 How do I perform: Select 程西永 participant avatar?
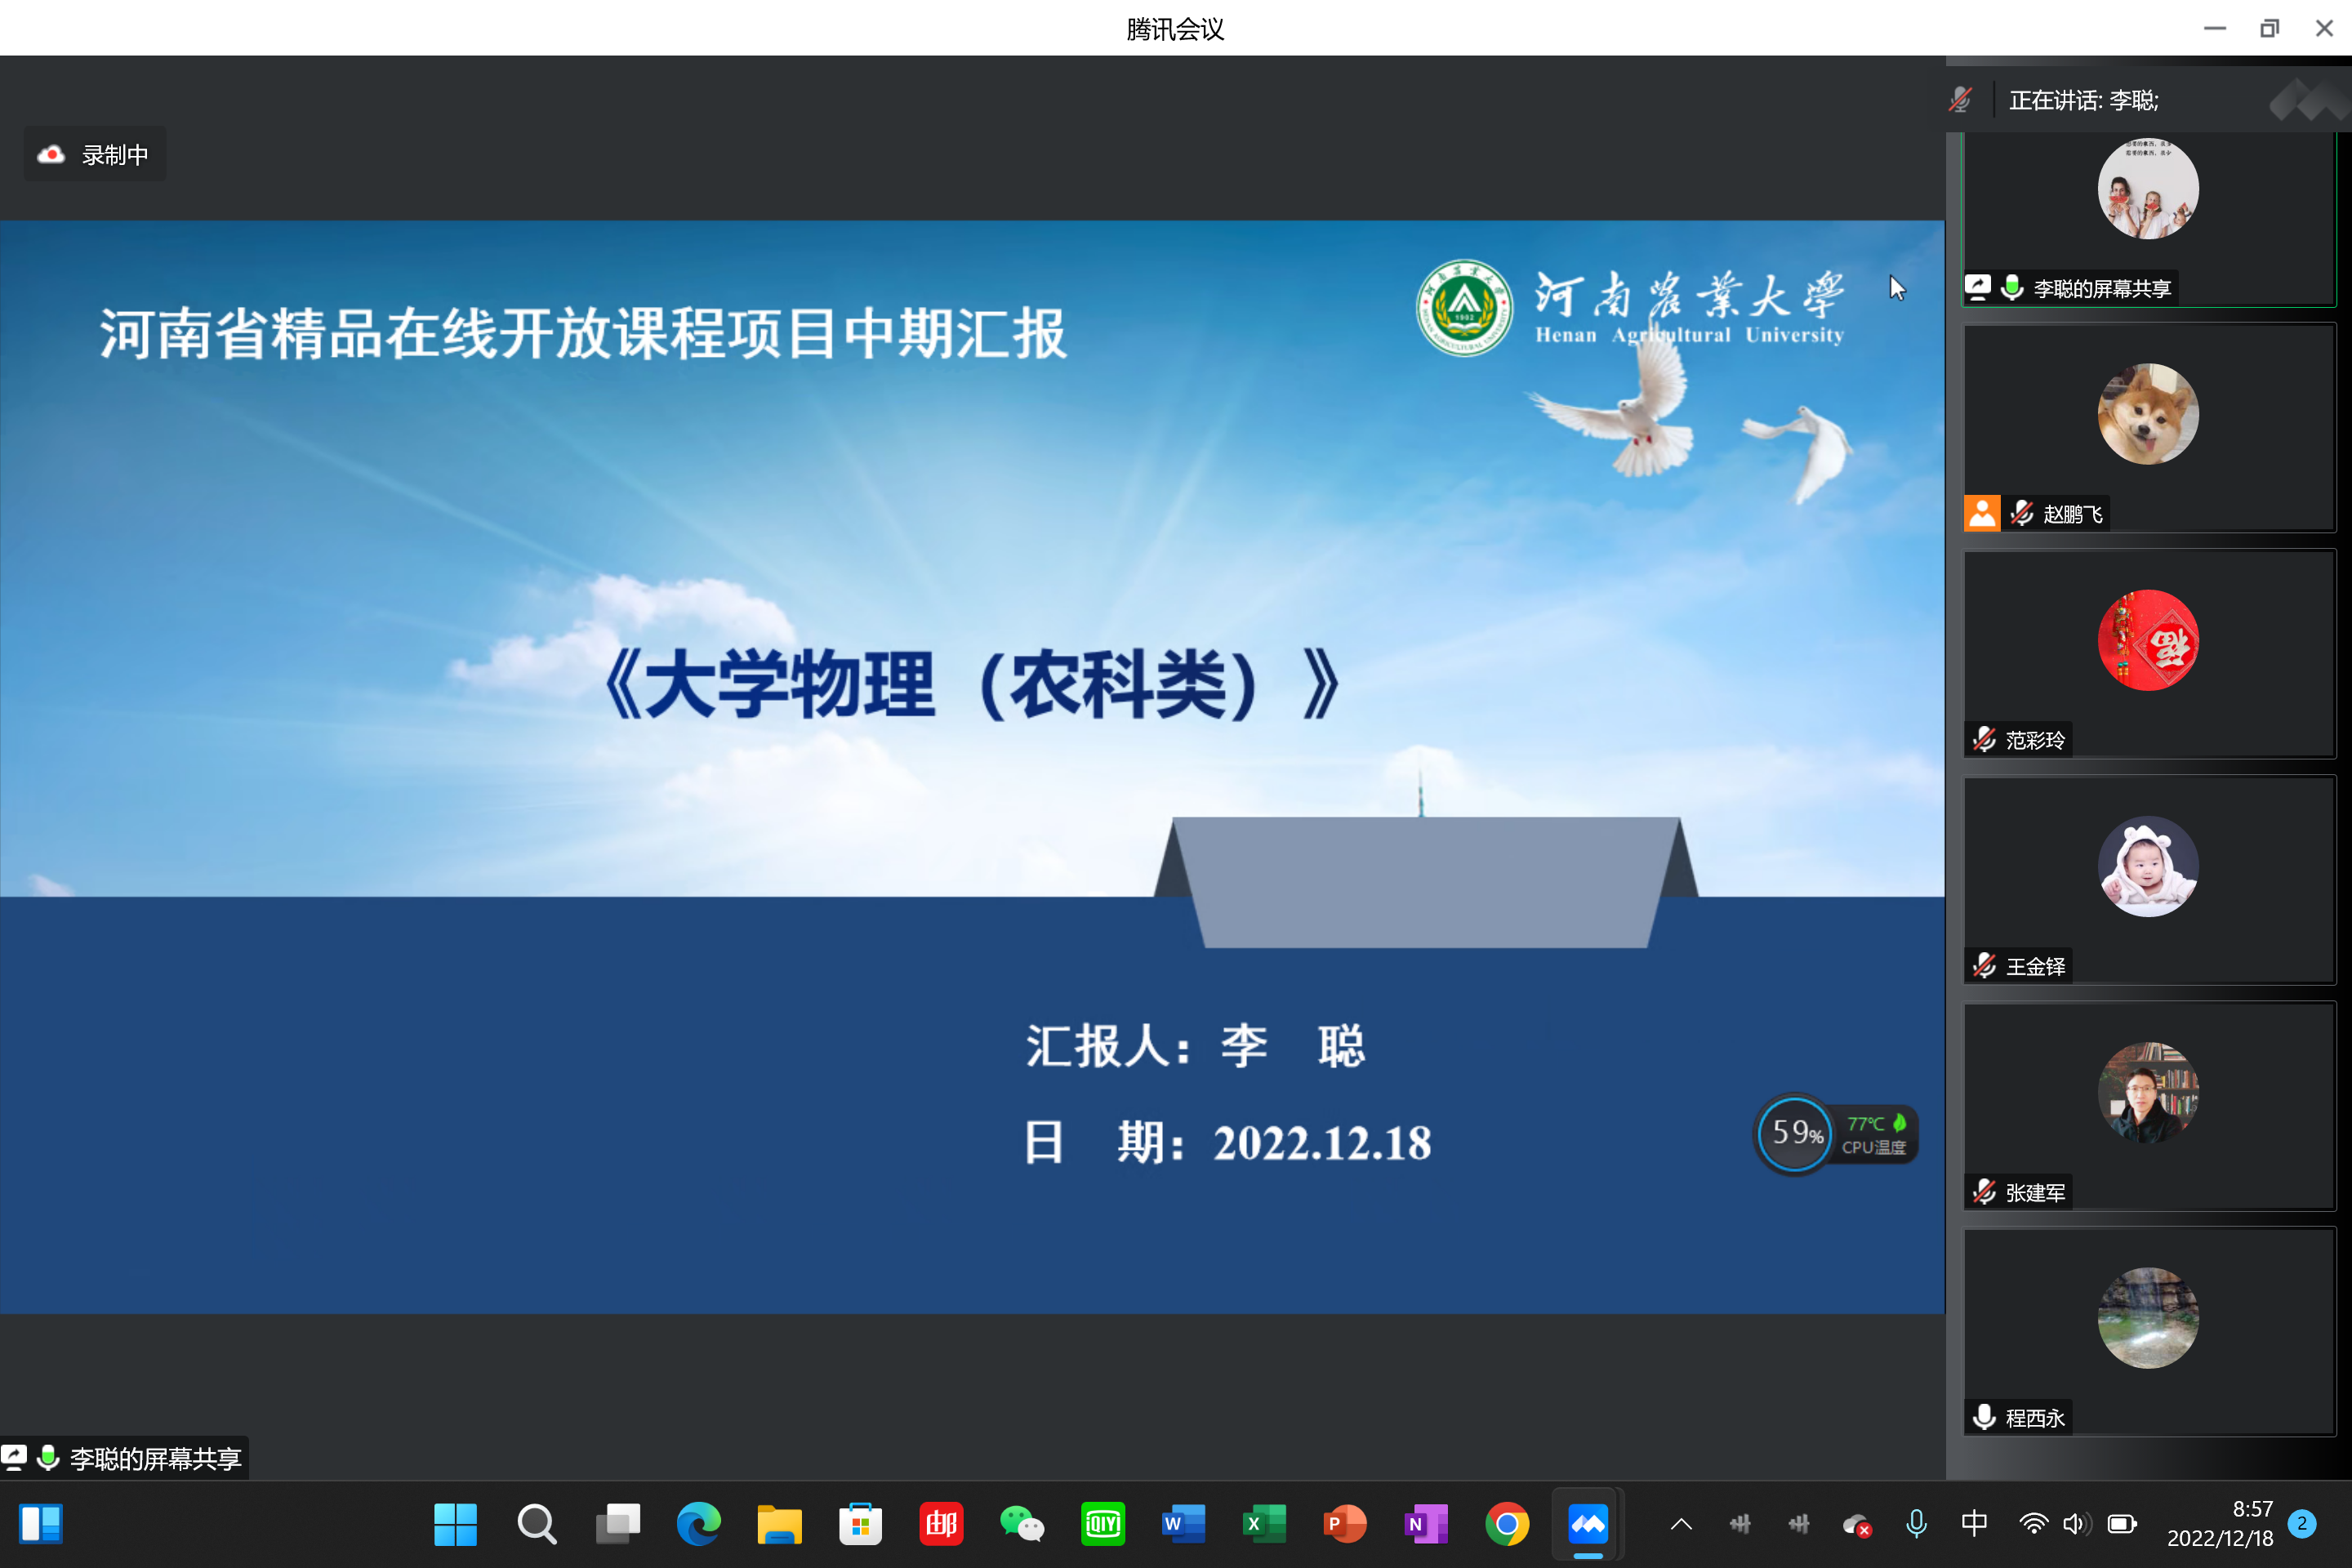[x=2147, y=1318]
